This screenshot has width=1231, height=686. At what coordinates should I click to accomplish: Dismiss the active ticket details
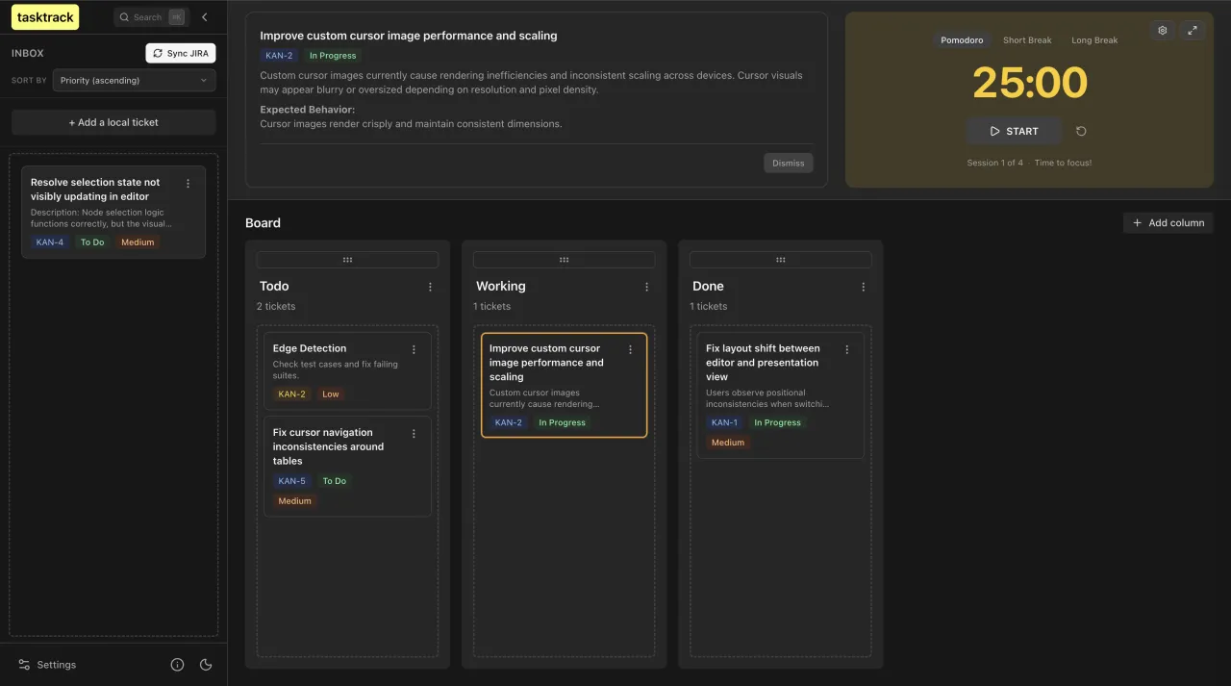pyautogui.click(x=789, y=163)
